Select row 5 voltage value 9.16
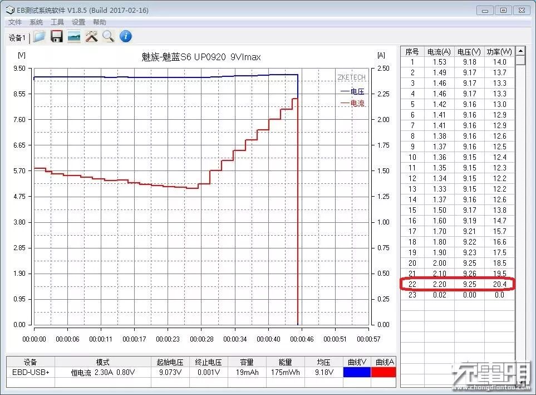This screenshot has height=395, width=536. 469,104
